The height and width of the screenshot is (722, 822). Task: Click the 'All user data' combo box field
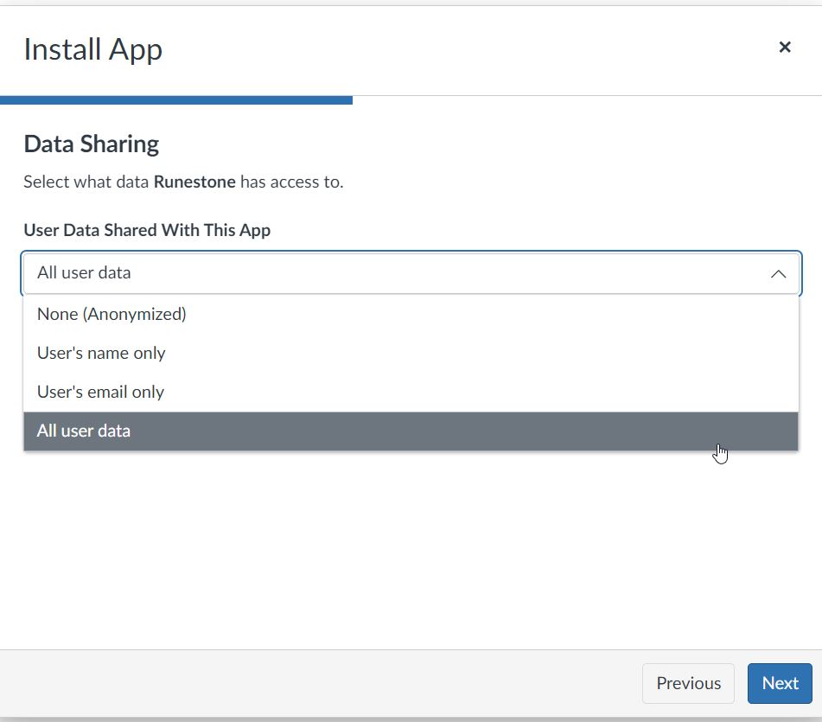411,273
